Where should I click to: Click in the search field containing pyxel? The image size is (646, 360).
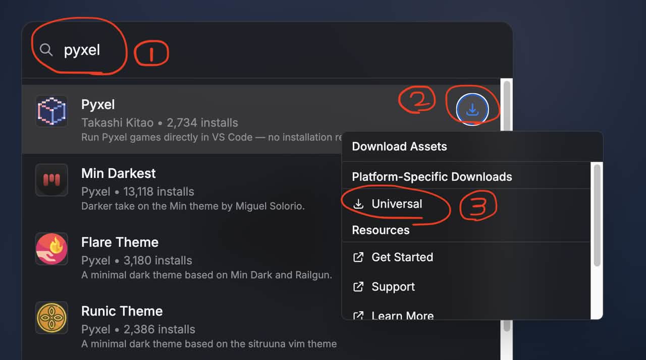click(x=267, y=50)
